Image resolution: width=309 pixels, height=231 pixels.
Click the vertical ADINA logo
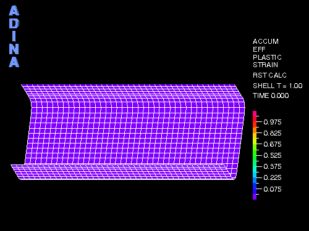[14, 36]
